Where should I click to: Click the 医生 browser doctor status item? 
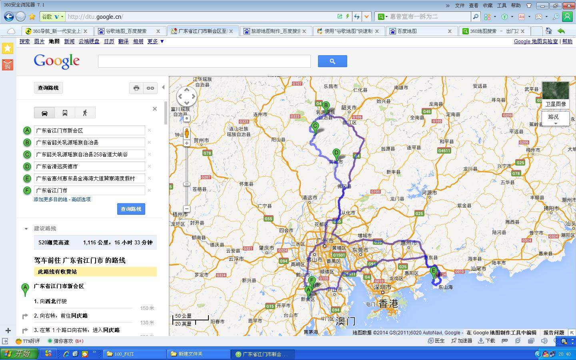(x=436, y=341)
